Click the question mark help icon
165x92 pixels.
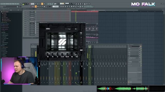click(x=82, y=4)
